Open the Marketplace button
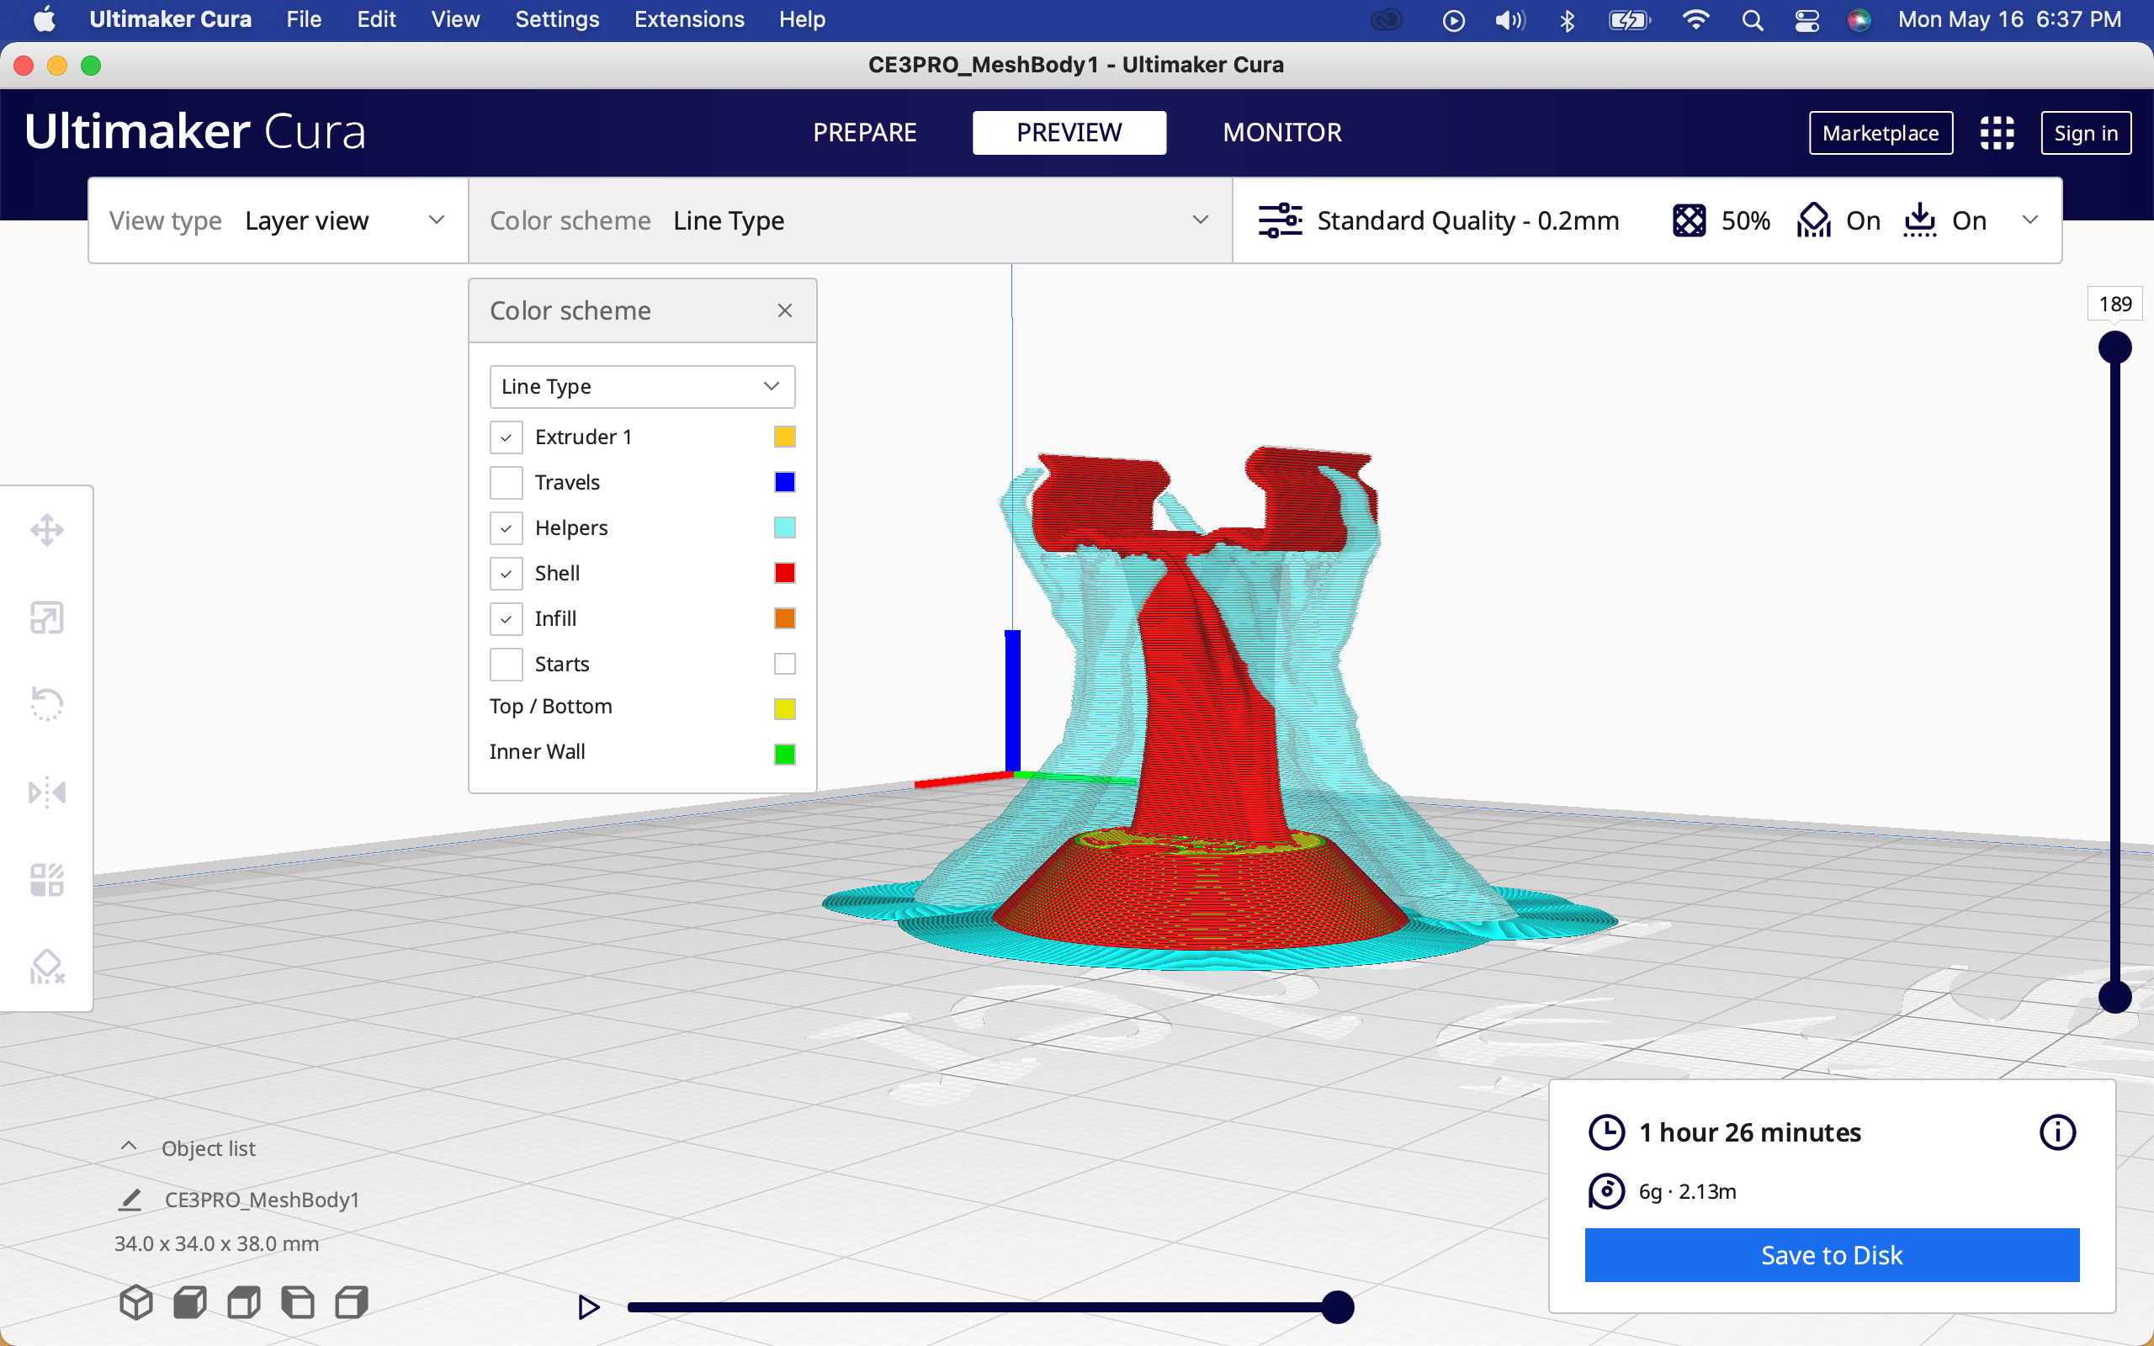The image size is (2154, 1346). [1880, 134]
